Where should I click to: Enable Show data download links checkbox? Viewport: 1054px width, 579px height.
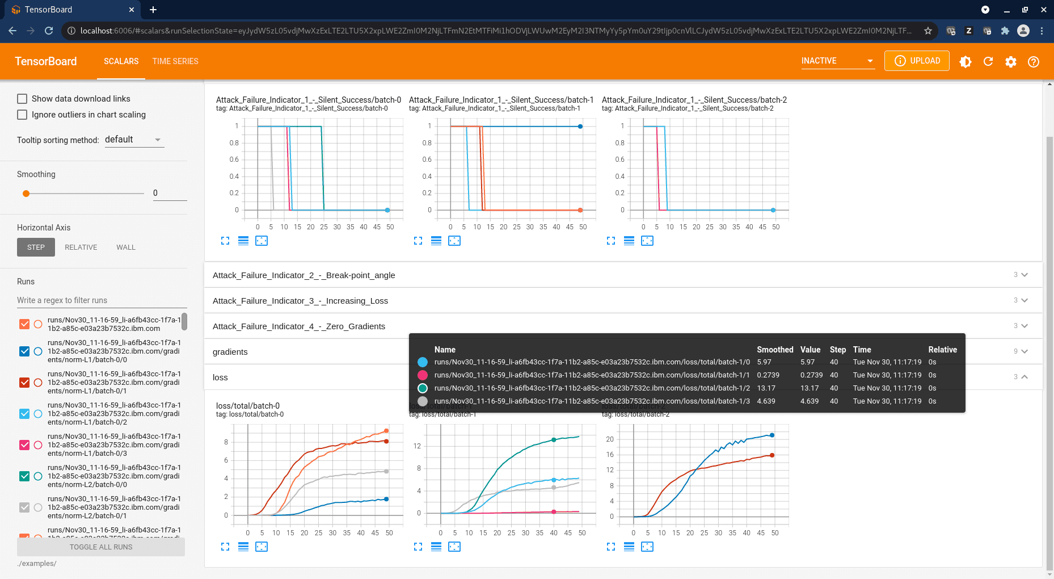(x=22, y=99)
